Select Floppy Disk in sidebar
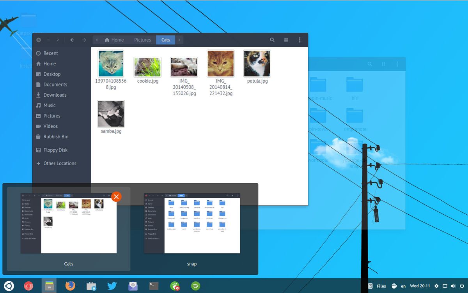This screenshot has height=293, width=468. click(55, 150)
